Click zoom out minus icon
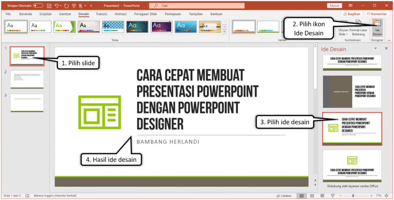Image resolution: width=394 pixels, height=200 pixels. (341, 195)
